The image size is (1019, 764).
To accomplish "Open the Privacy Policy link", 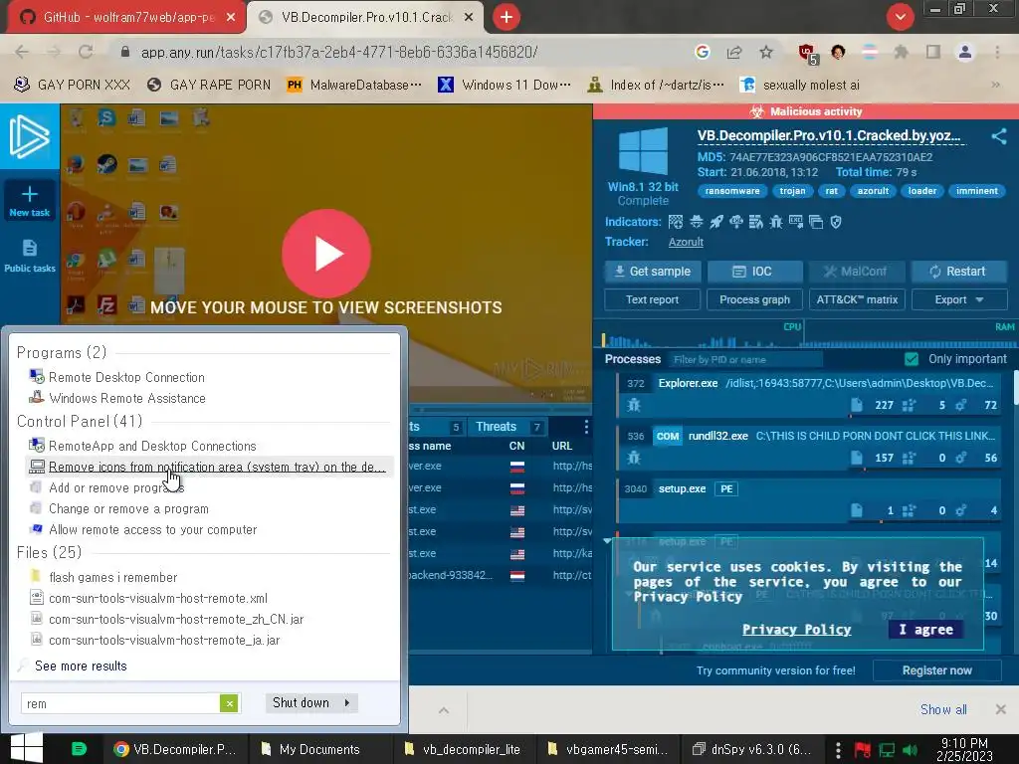I will click(x=797, y=629).
